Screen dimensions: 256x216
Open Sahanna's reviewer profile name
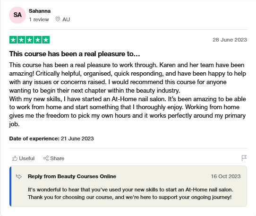[x=40, y=11]
